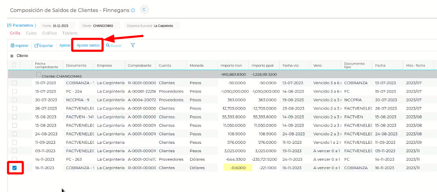
Task: Click the Buscar magnifier icon
Action: point(108,46)
